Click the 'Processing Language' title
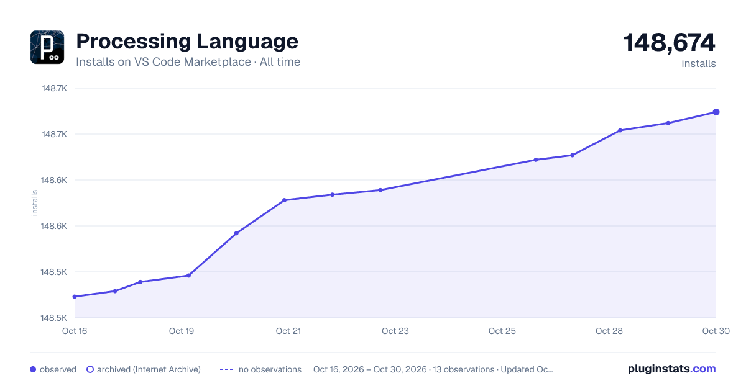The height and width of the screenshot is (391, 746). point(187,42)
